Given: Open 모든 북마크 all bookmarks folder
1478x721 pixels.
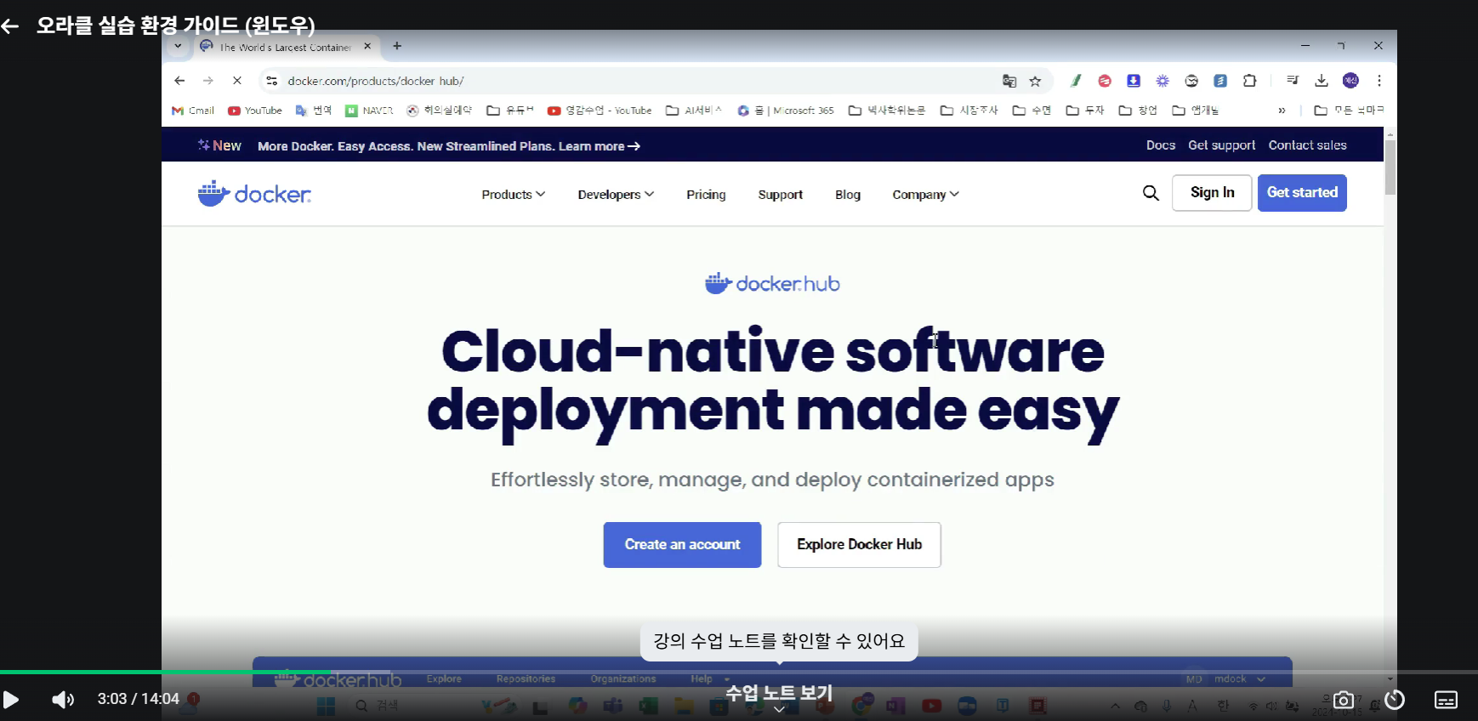Looking at the screenshot, I should click(1350, 111).
